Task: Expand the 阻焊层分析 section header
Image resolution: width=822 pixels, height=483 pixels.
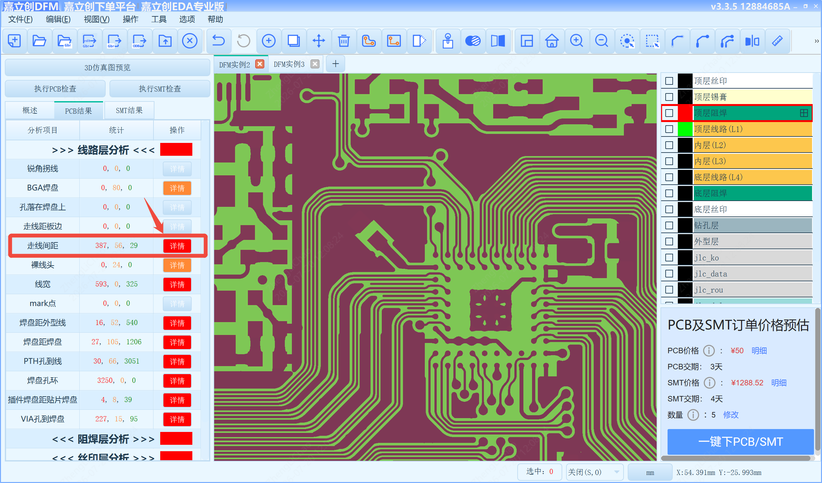Action: tap(103, 439)
